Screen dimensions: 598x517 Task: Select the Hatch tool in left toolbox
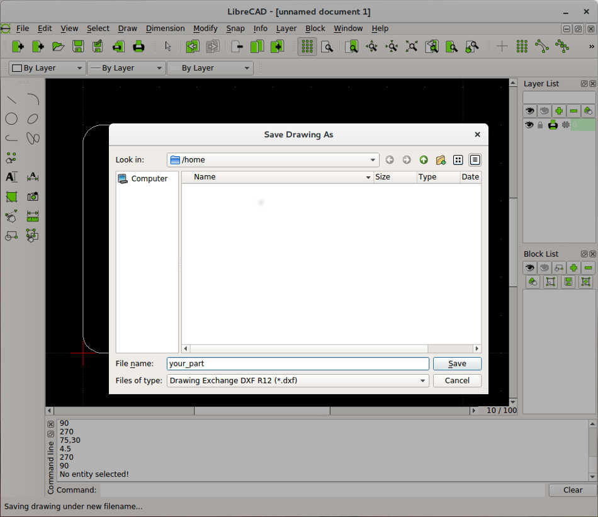click(11, 196)
